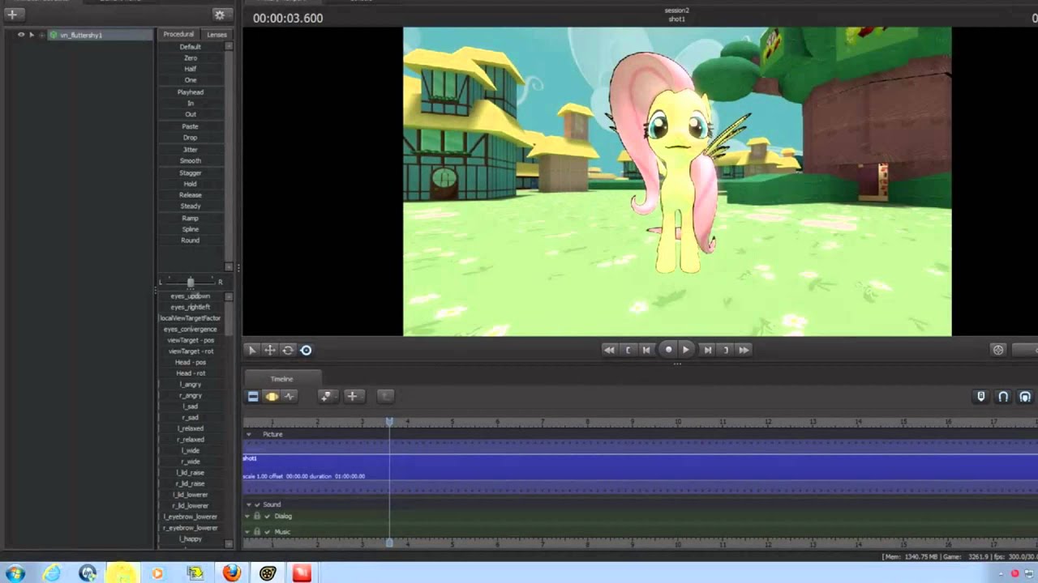Choose the Stagger preset
This screenshot has width=1038, height=583.
coord(191,172)
